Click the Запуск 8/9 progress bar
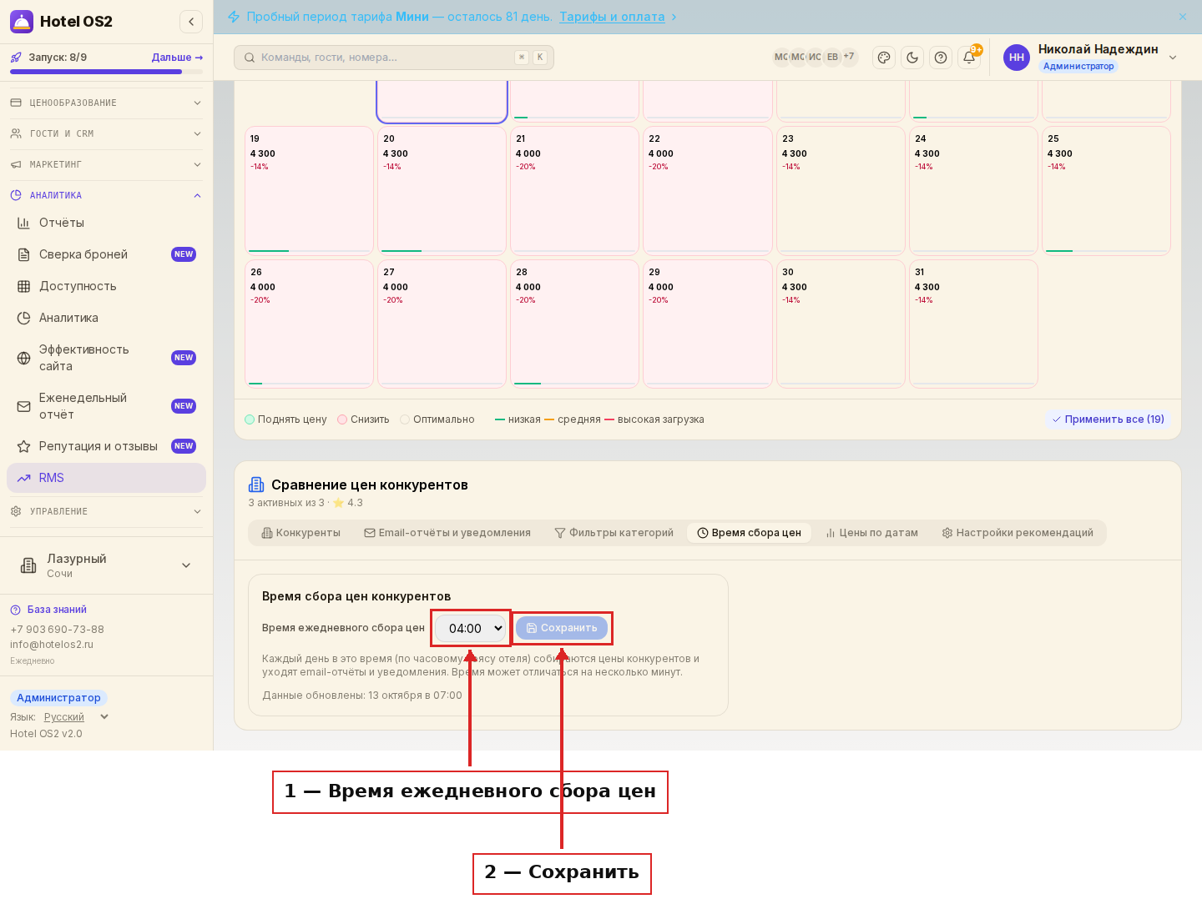 click(x=106, y=72)
